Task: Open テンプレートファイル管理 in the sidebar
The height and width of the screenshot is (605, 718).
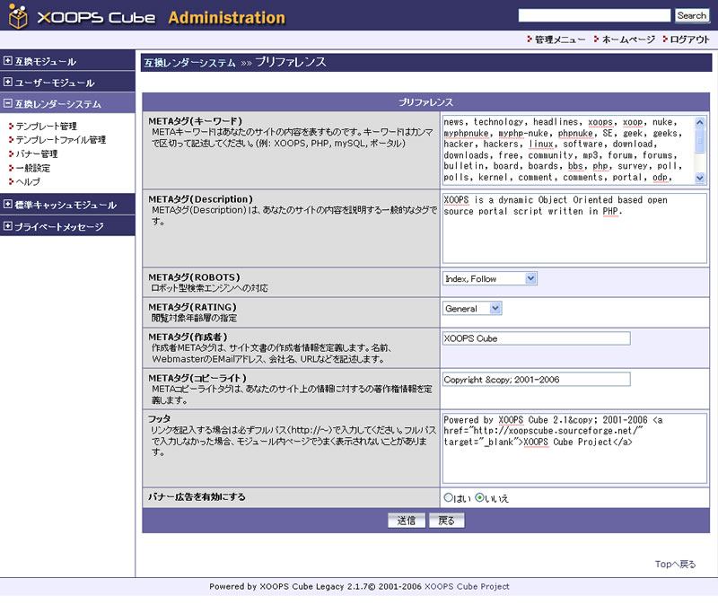Action: [61, 140]
